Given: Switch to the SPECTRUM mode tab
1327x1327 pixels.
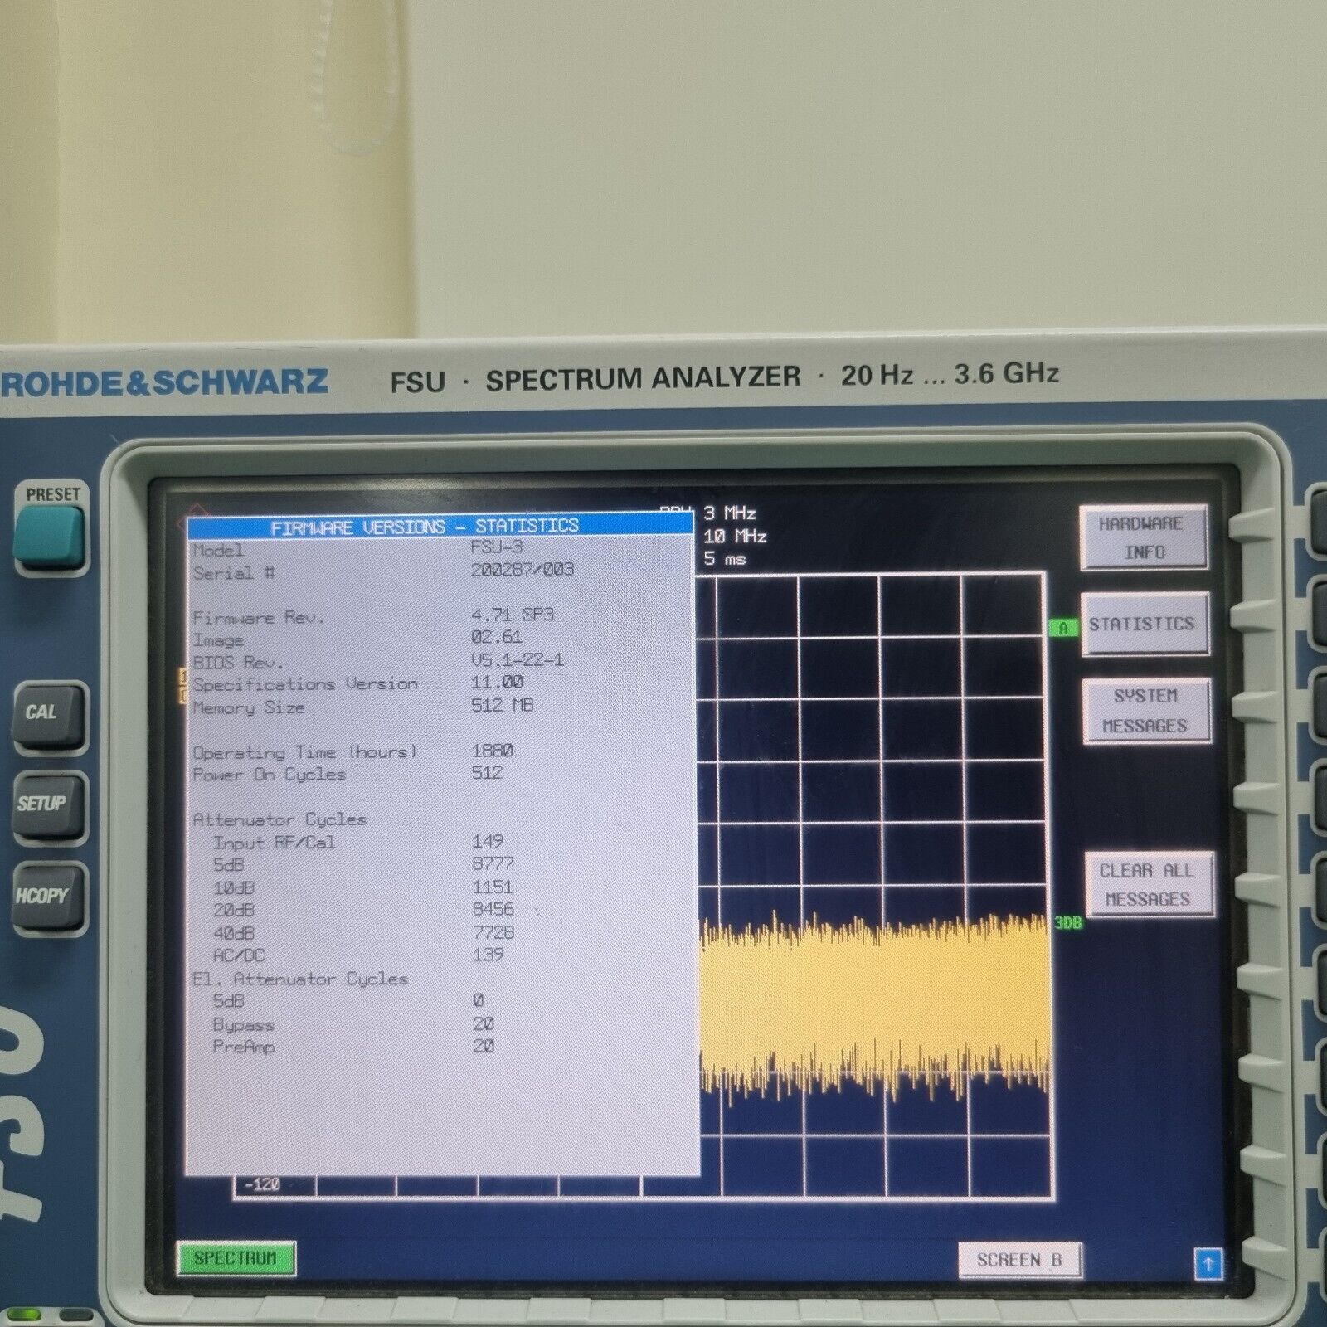Looking at the screenshot, I should 236,1258.
